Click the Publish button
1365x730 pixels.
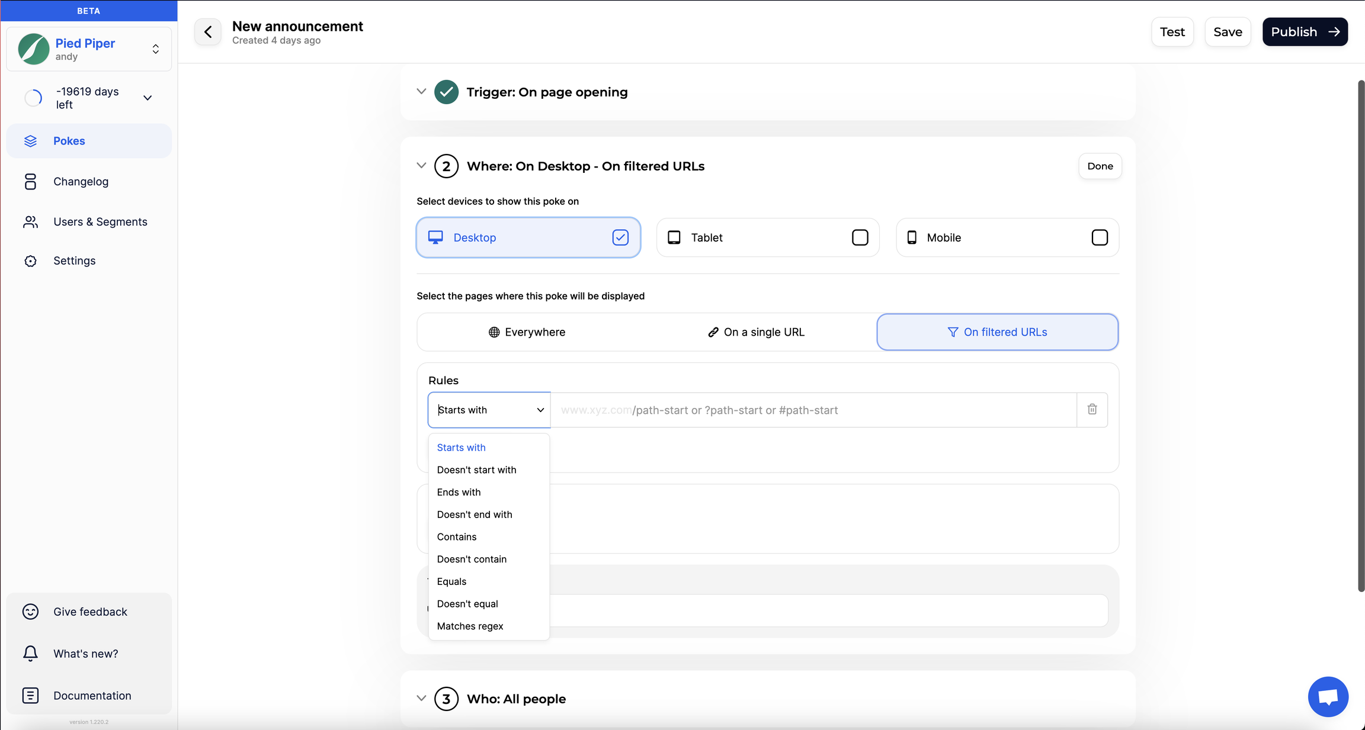pyautogui.click(x=1305, y=32)
